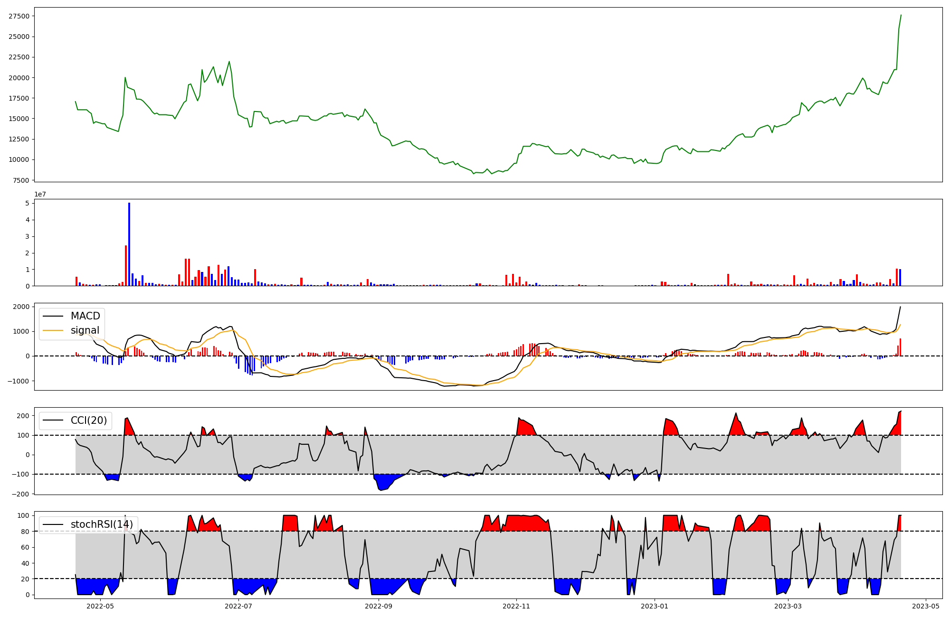Image resolution: width=950 pixels, height=617 pixels.
Task: Click the 2022-07 x-axis date label
Action: (x=238, y=606)
